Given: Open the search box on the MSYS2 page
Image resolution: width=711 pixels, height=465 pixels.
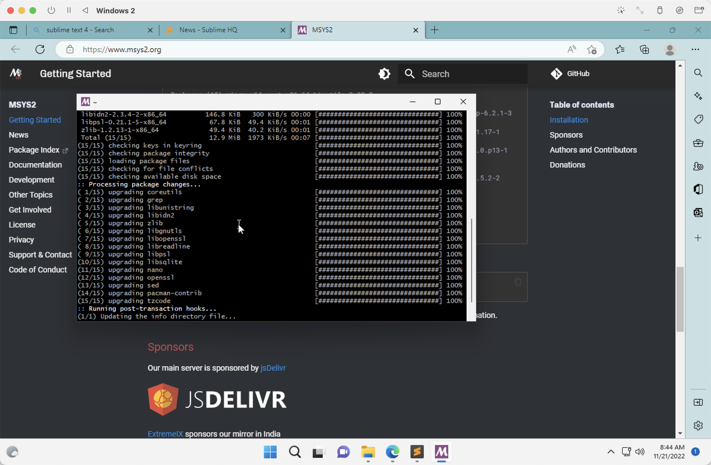Looking at the screenshot, I should [x=462, y=73].
